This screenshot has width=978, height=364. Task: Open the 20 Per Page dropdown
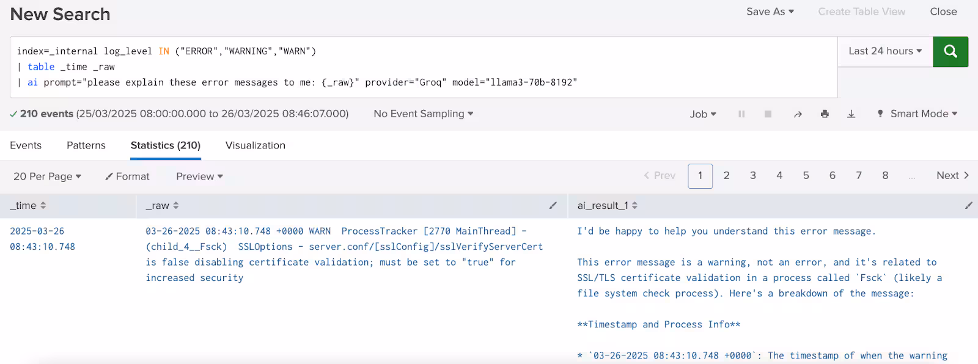(47, 177)
